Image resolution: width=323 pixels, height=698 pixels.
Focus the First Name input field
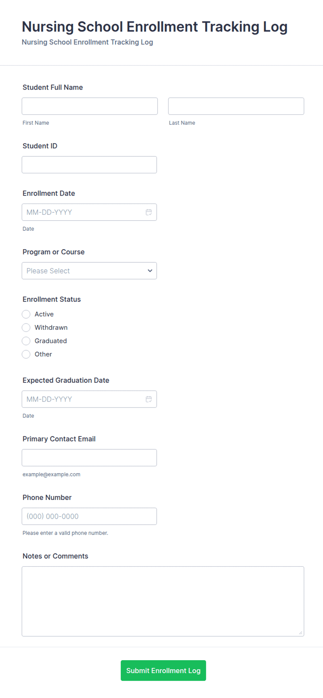point(90,106)
